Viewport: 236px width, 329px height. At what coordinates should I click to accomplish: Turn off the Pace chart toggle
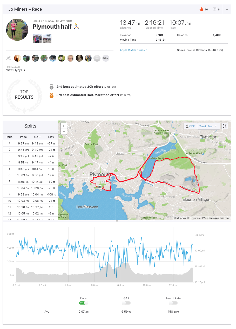point(83,303)
